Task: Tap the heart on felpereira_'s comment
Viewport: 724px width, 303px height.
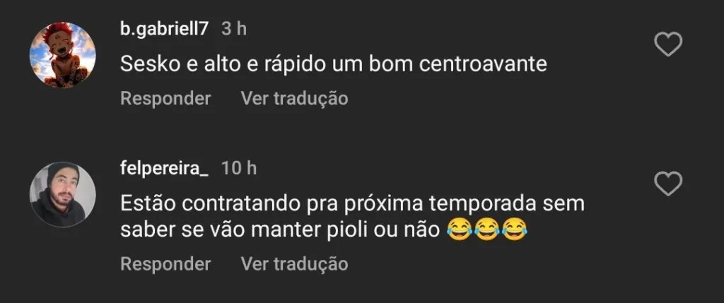Action: pos(667,185)
